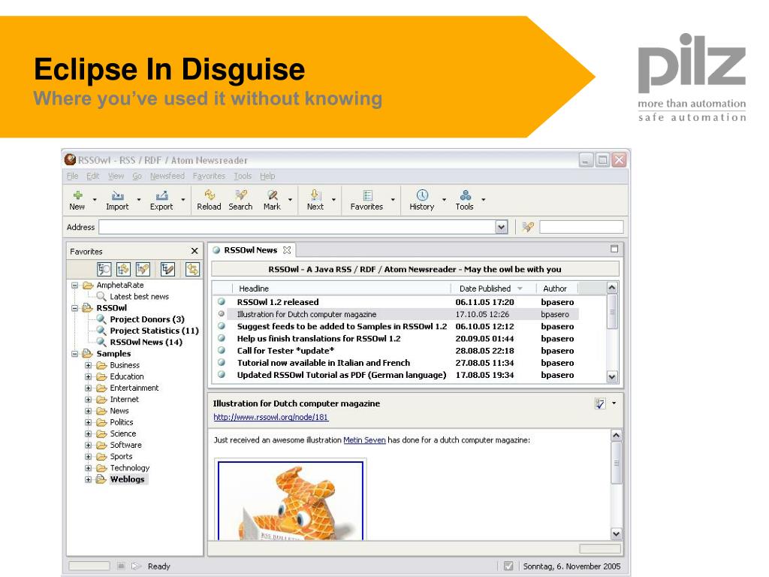Image resolution: width=769 pixels, height=577 pixels.
Task: Click the tree pencil icon in Favorites panel
Action: pos(167,269)
